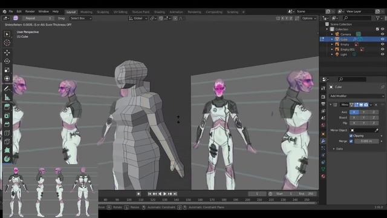Open the Drag Select Box dropdown
Image resolution: width=387 pixels, height=218 pixels.
[80, 18]
